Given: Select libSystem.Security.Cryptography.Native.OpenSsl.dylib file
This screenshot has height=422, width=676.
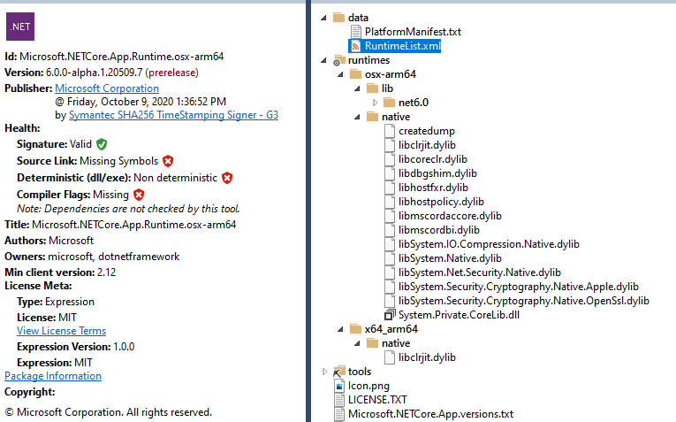Looking at the screenshot, I should tap(524, 301).
